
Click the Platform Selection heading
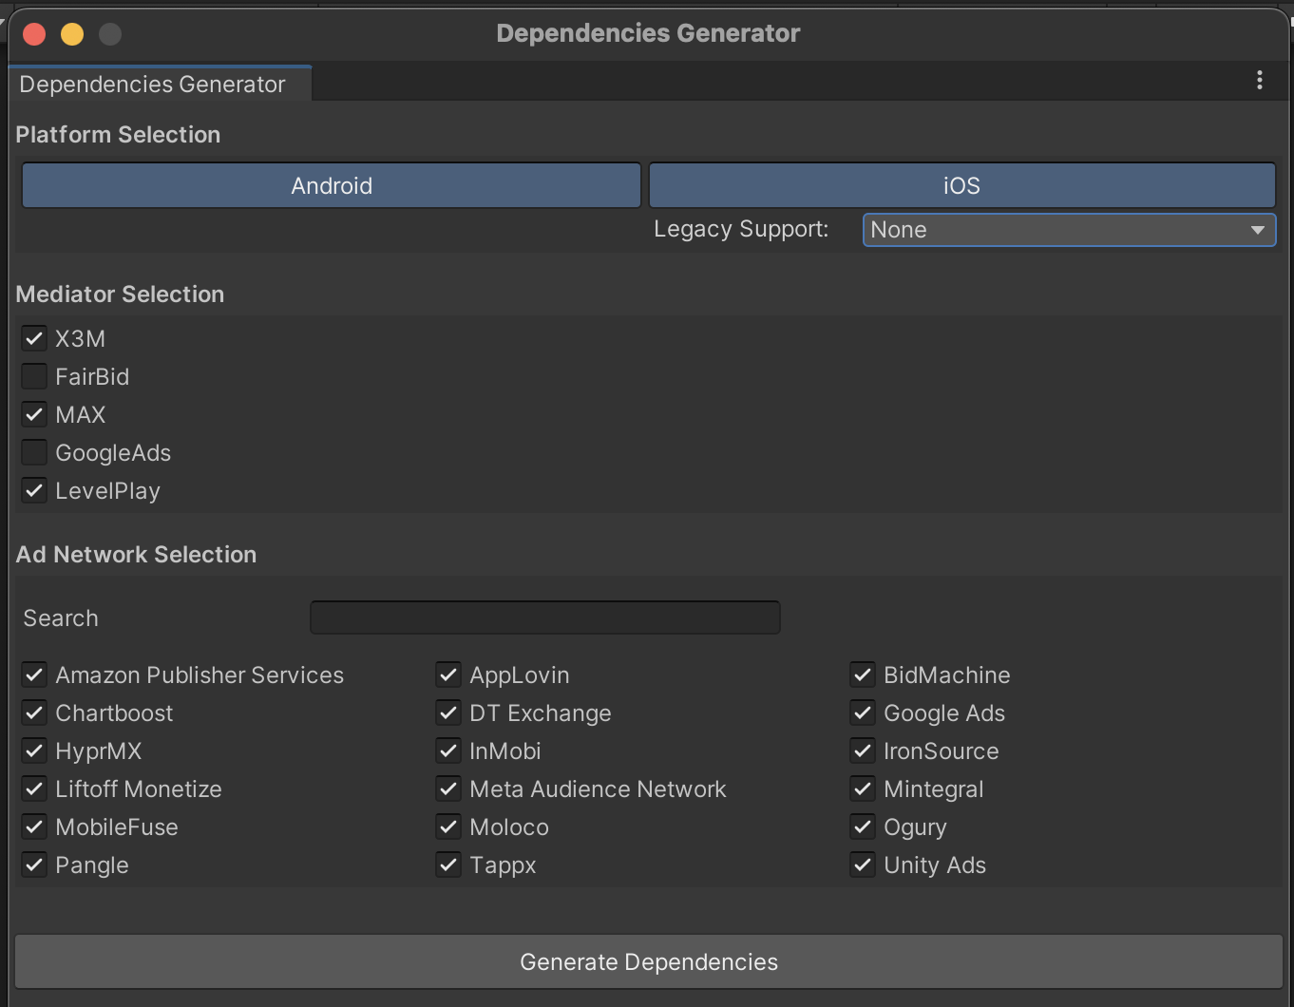(x=118, y=135)
